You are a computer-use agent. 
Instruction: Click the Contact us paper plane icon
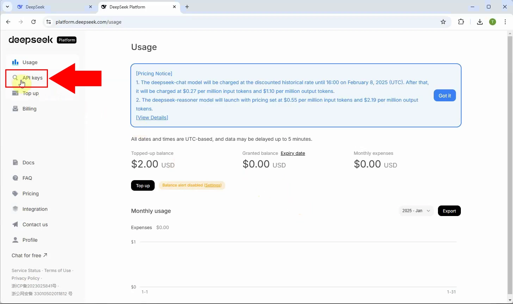[15, 224]
